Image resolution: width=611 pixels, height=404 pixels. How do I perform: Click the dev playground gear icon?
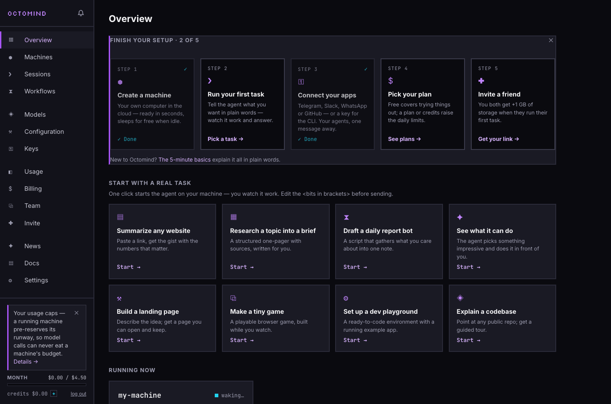pos(346,299)
